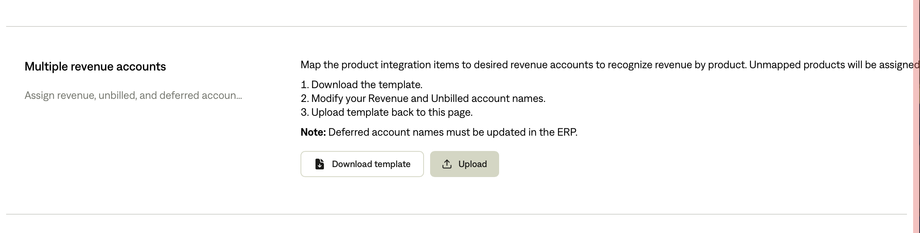Viewport: 920px width, 233px height.
Task: Click the divider line below the section
Action: point(456,214)
